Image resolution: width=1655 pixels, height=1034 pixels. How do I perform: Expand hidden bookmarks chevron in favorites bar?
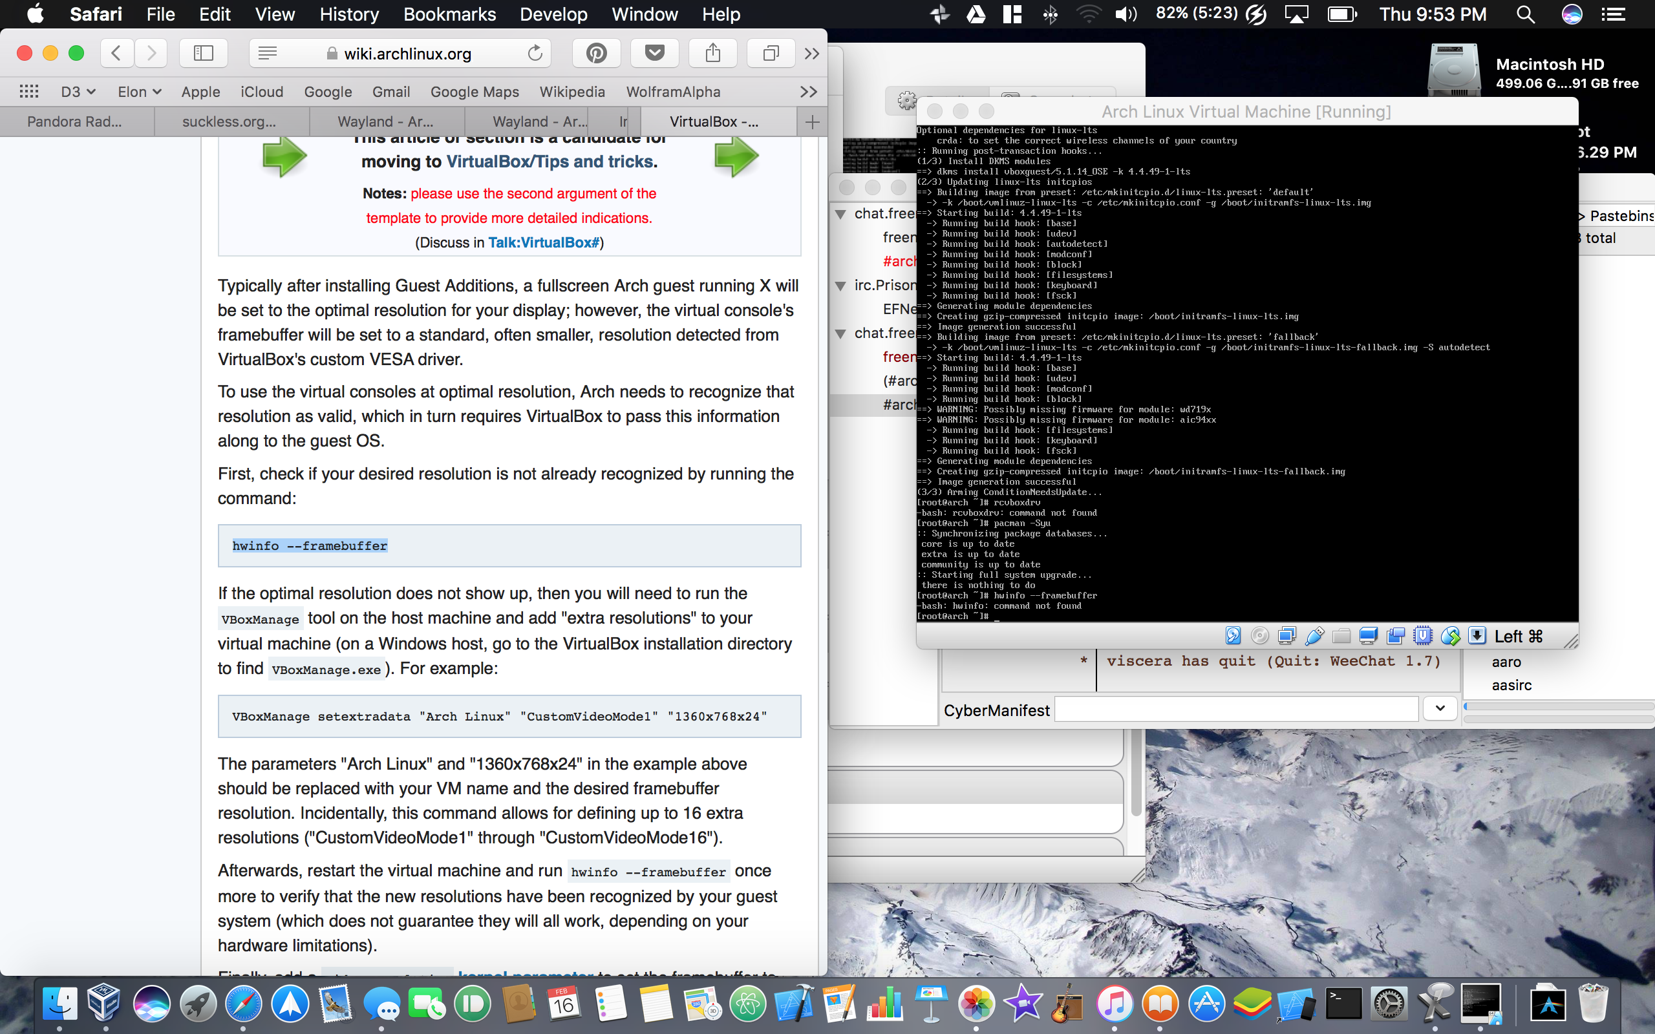point(808,92)
